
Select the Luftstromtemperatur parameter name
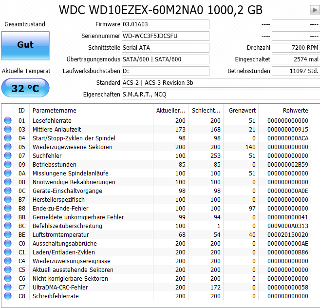tap(60, 235)
